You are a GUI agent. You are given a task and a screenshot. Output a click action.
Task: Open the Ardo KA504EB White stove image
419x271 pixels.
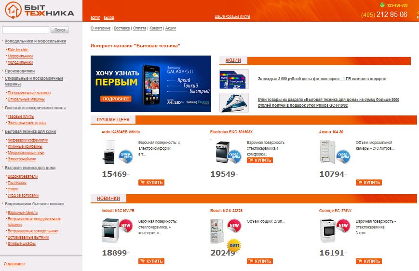pos(109,153)
